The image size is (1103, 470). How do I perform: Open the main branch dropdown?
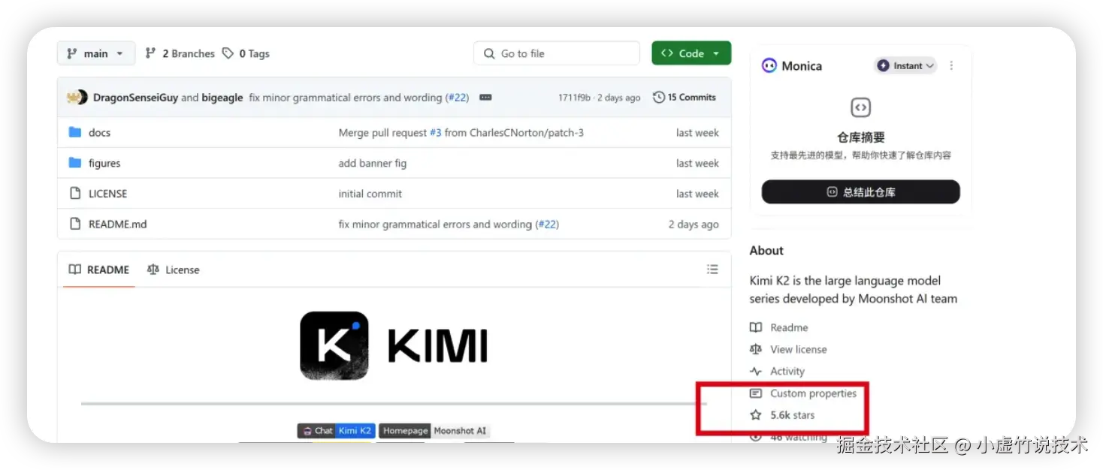[x=96, y=53]
